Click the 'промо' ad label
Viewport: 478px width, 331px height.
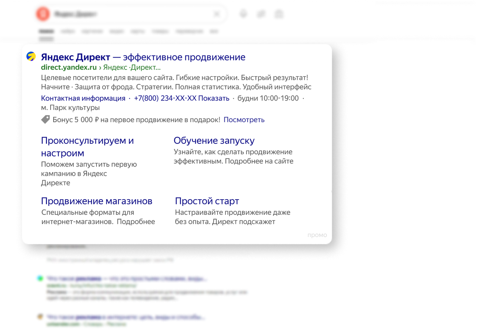coord(317,235)
